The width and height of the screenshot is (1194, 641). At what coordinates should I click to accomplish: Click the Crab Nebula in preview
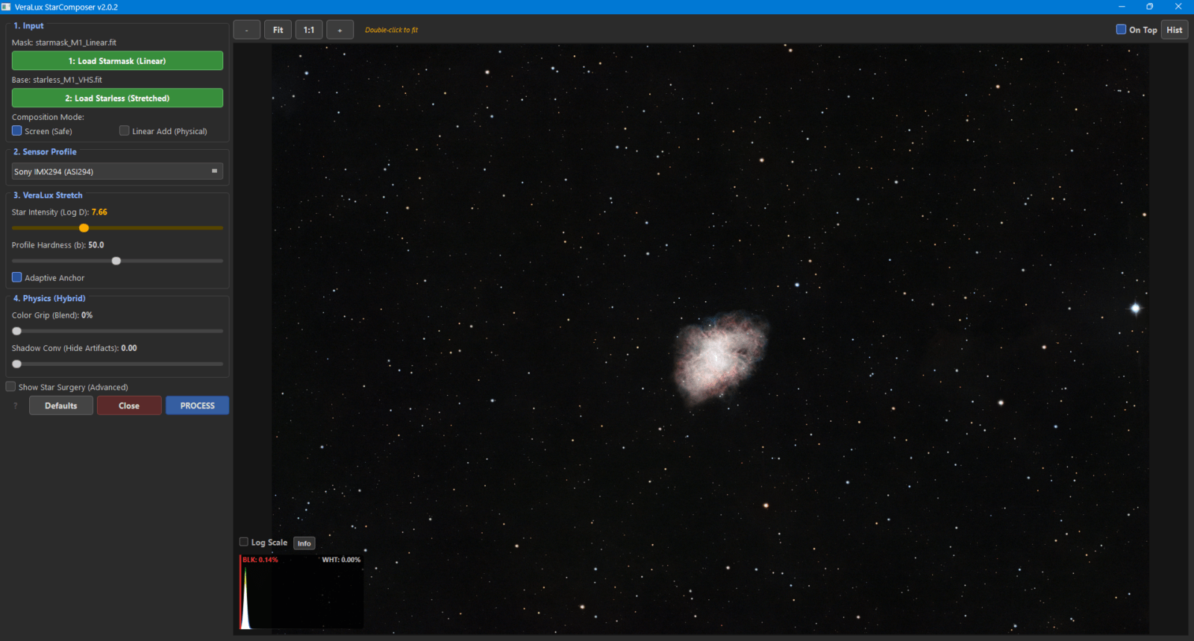coord(719,356)
